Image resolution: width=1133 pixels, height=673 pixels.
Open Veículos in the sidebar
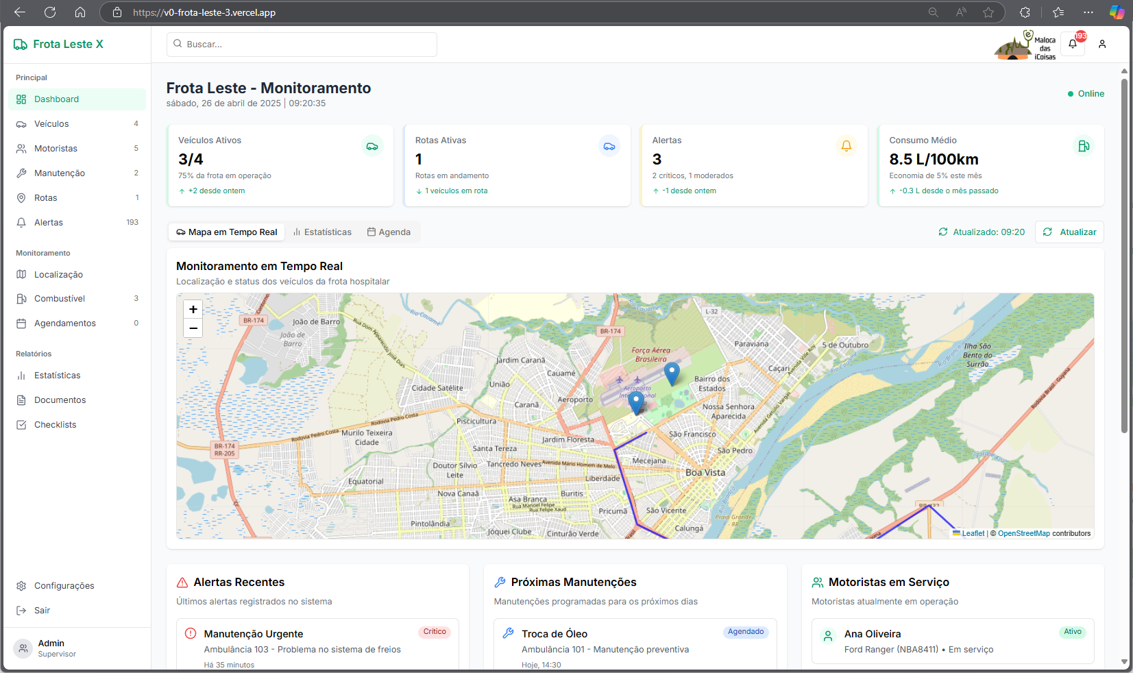point(51,124)
